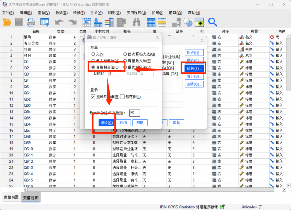Click the Delta value input field
This screenshot has width=291, height=210.
pos(116,74)
